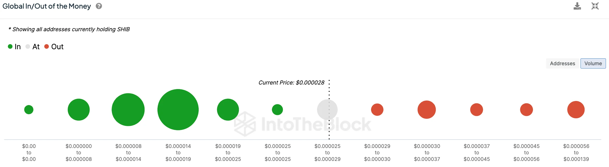The width and height of the screenshot is (609, 167).
Task: Click red bubble for $0.000056 to $0.000139
Action: click(x=576, y=110)
